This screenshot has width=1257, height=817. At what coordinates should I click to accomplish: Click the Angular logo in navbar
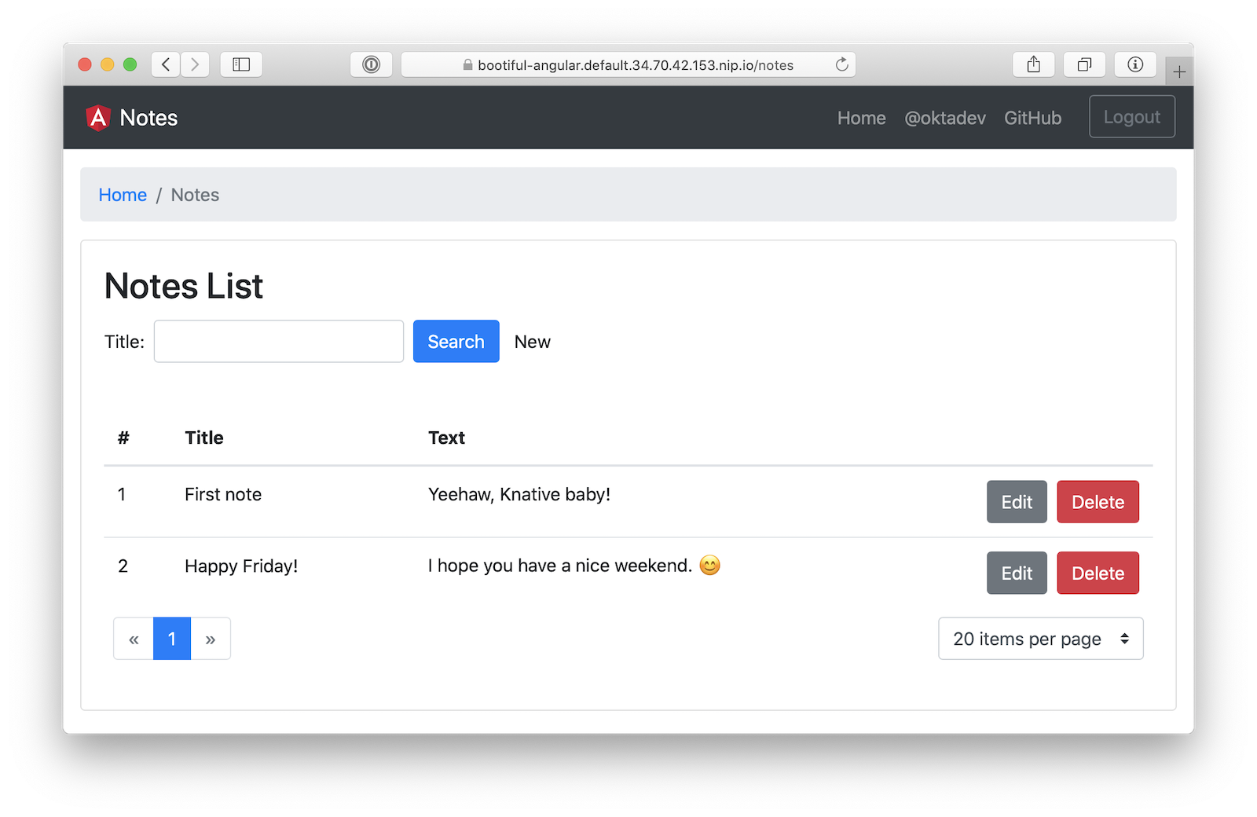(x=98, y=118)
